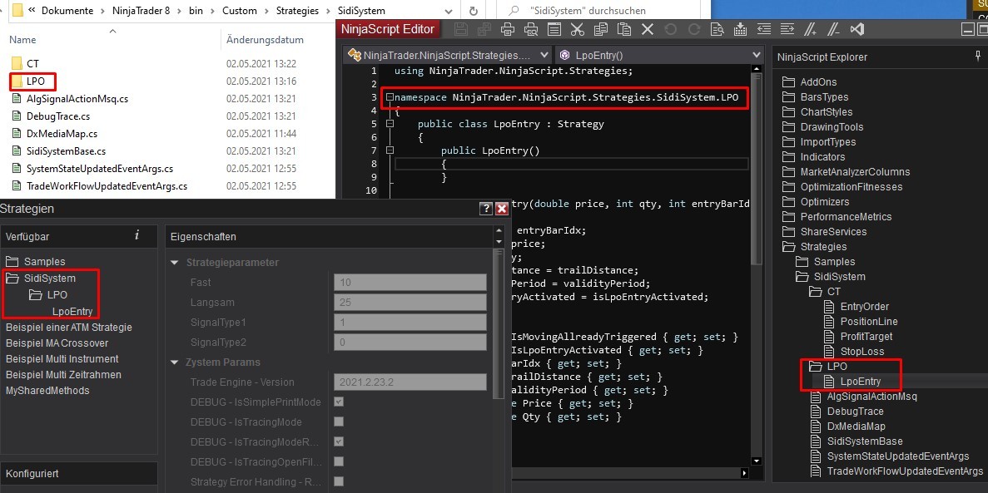Viewport: 988px width, 493px height.
Task: Open address history dropdown in File Explorer
Action: 450,11
